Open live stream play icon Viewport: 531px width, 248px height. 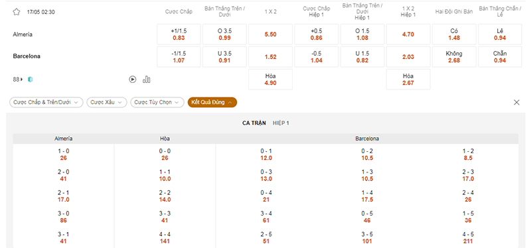(133, 80)
